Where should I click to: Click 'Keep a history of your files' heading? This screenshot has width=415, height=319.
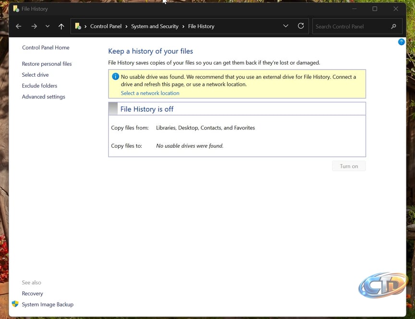pos(151,51)
